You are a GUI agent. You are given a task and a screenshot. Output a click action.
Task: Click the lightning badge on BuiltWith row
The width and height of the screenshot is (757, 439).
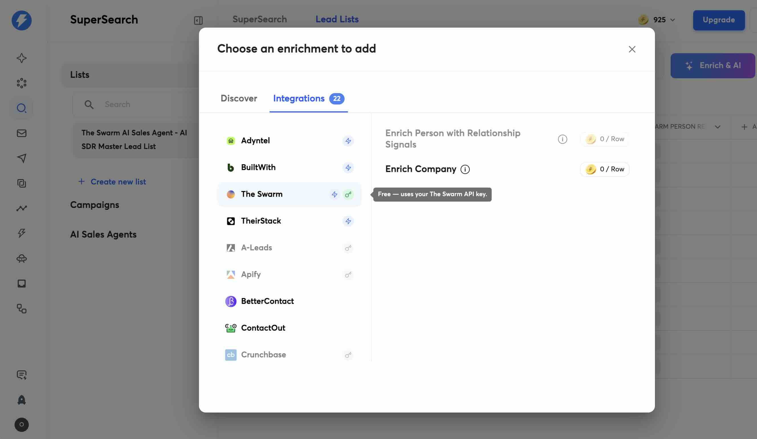[x=348, y=167]
